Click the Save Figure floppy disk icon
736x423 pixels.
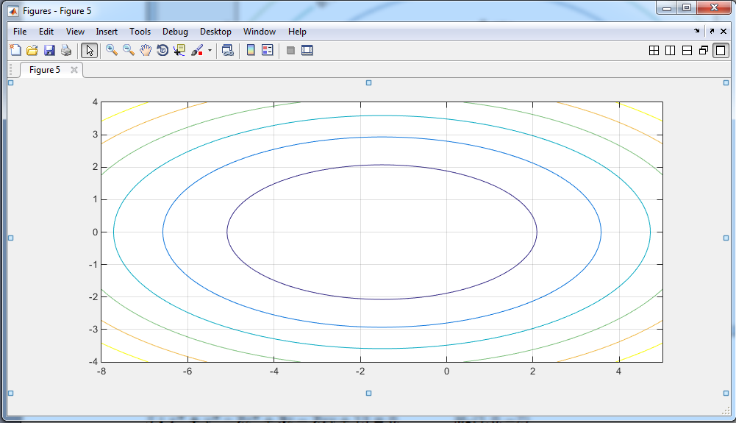(x=49, y=51)
